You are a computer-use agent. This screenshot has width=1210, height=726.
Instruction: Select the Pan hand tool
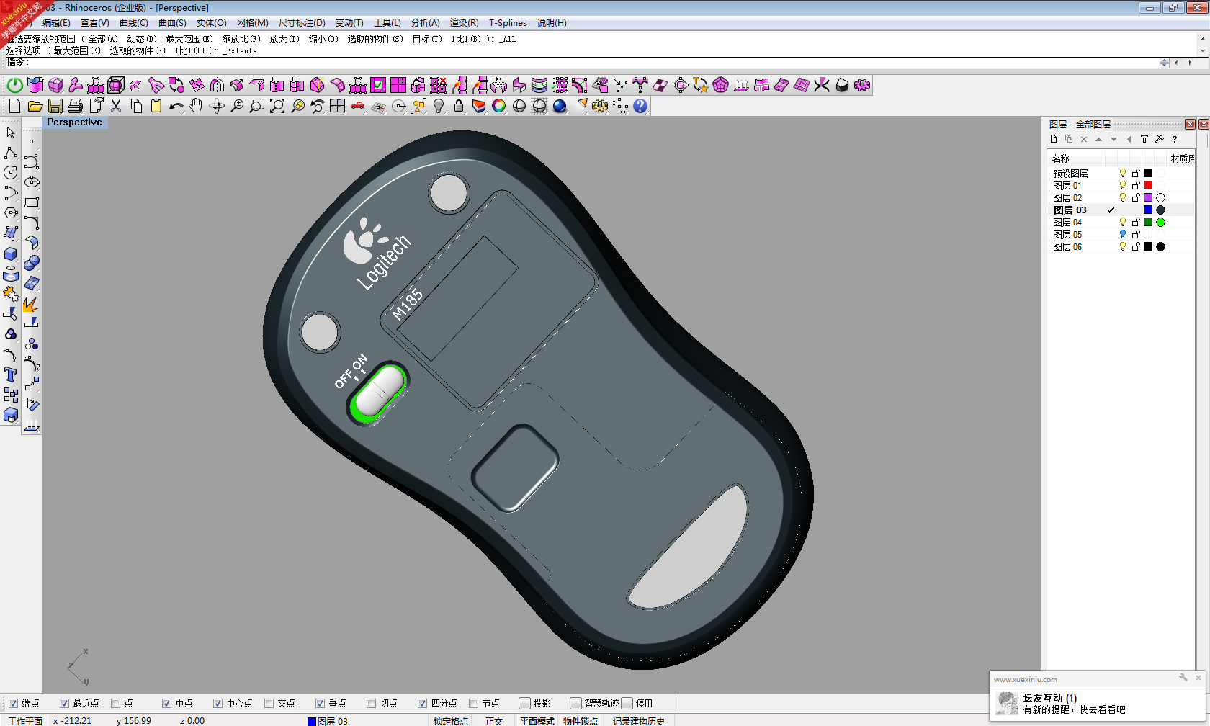click(x=196, y=106)
